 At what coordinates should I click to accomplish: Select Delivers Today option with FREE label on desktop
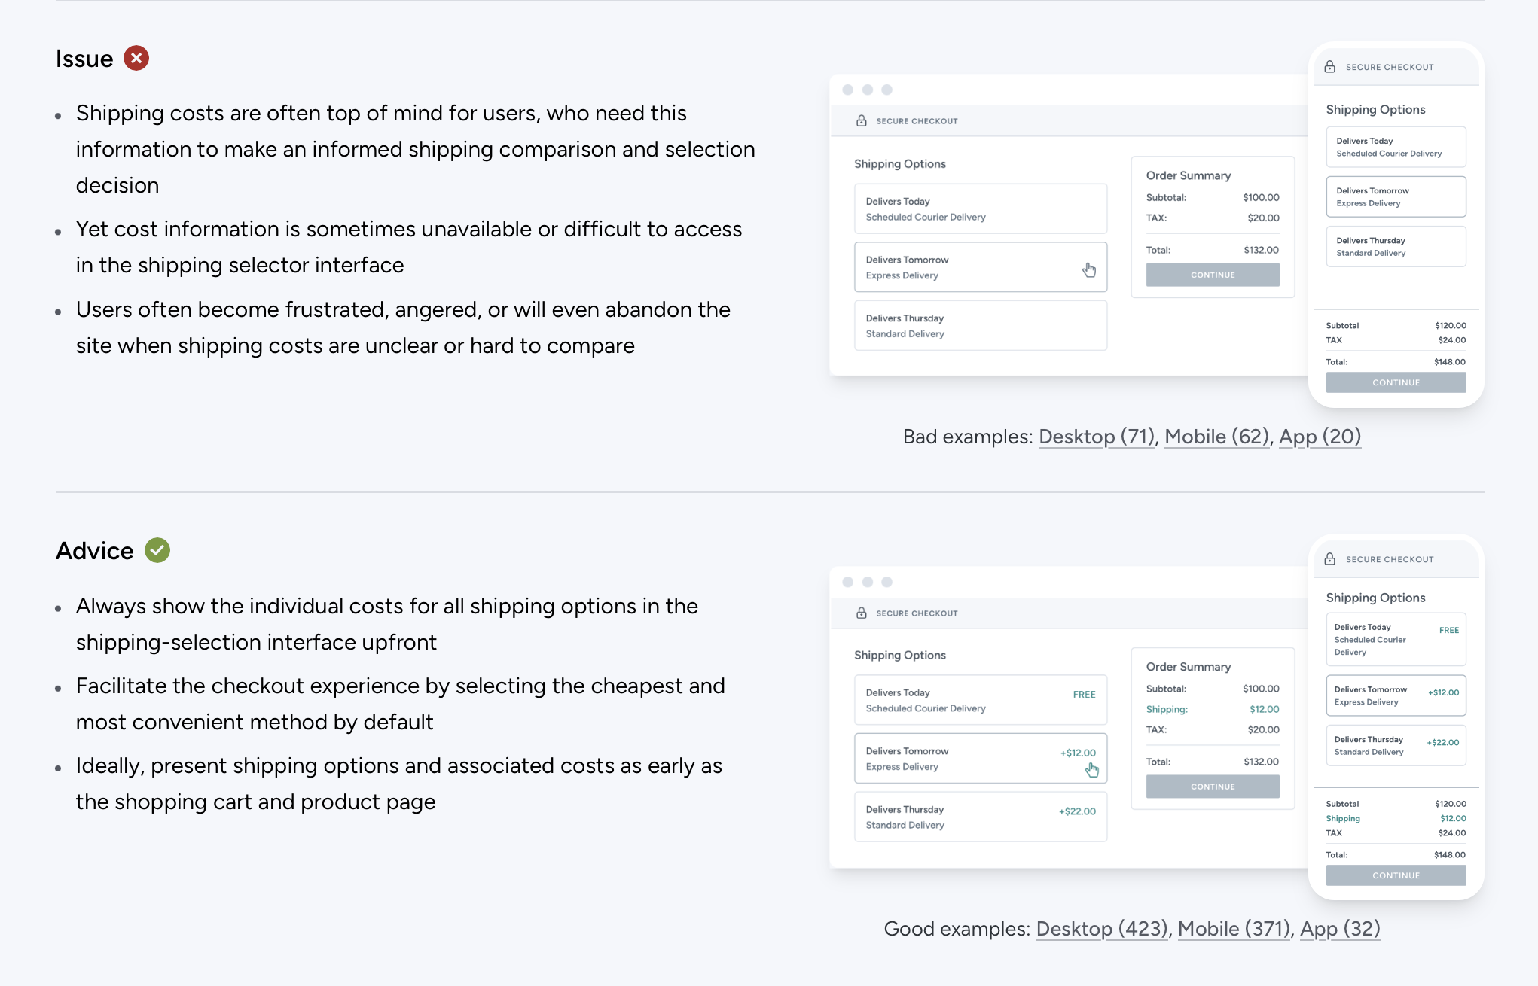tap(980, 700)
